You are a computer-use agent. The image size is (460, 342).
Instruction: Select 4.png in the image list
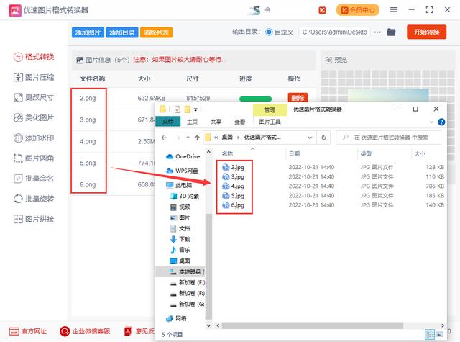(88, 141)
